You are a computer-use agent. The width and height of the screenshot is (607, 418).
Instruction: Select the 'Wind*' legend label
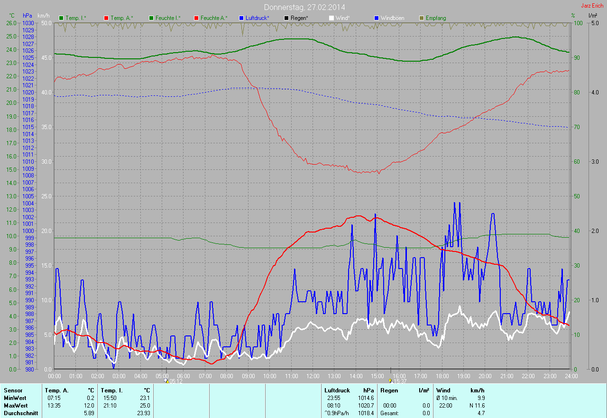click(342, 18)
